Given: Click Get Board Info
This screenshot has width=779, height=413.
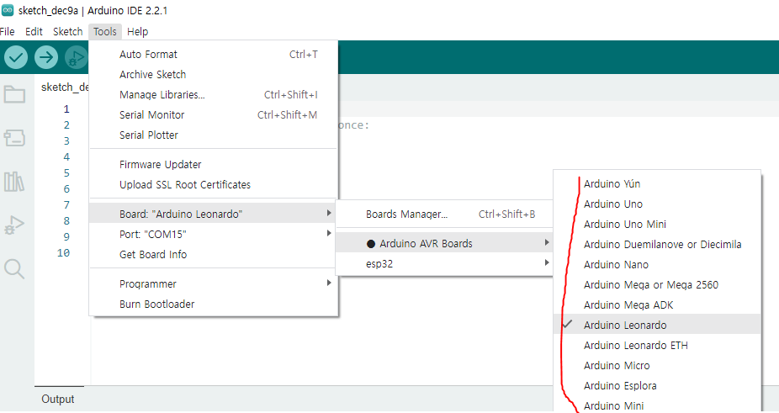Looking at the screenshot, I should pos(214,255).
